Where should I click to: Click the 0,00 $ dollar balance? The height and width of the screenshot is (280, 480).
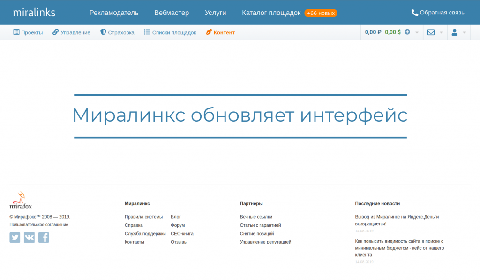click(393, 32)
